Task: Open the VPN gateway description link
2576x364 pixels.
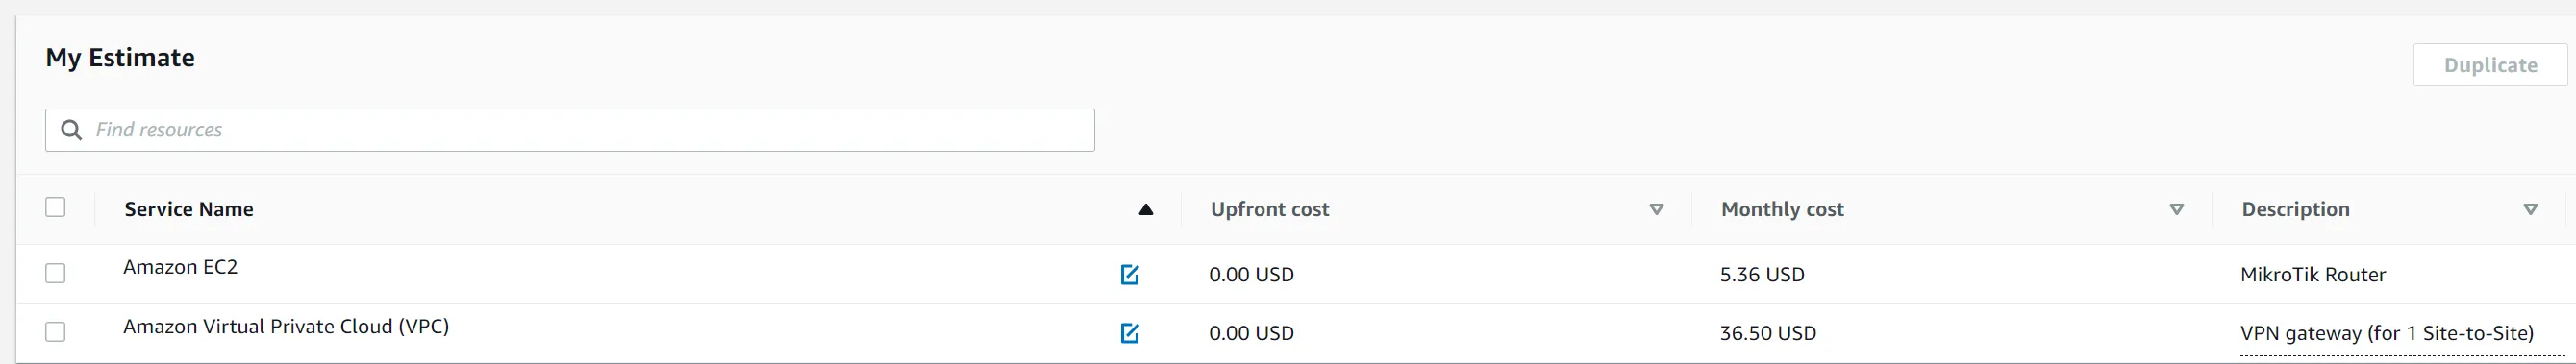Action: click(x=2387, y=334)
